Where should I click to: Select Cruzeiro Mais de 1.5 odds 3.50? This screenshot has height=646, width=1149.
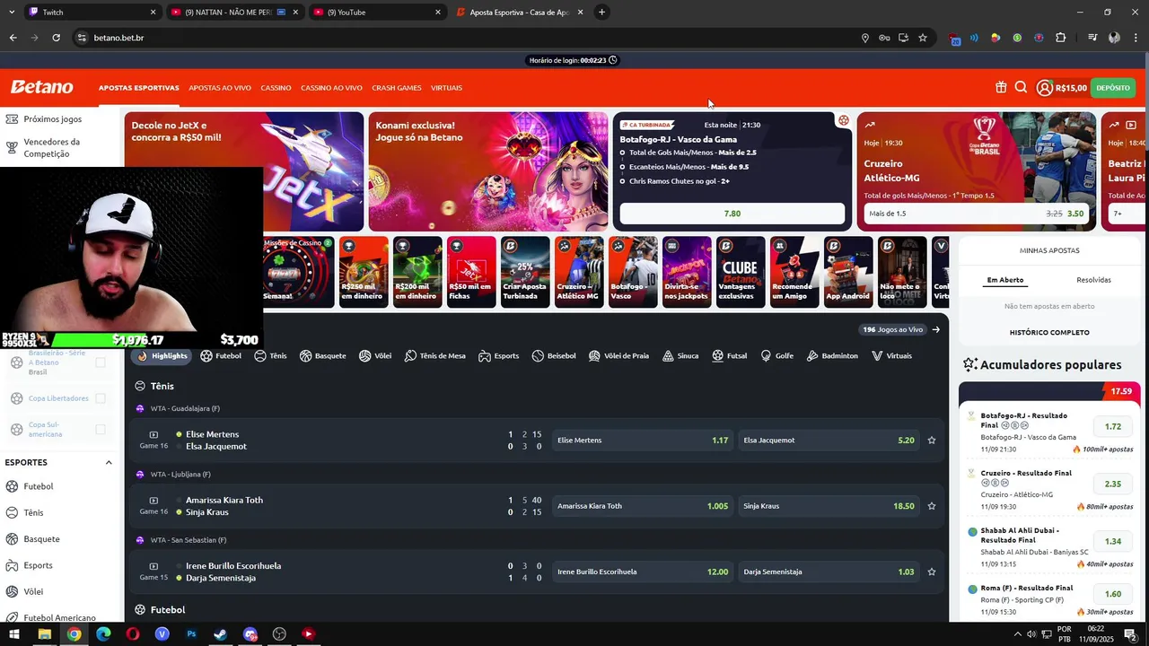click(x=975, y=214)
